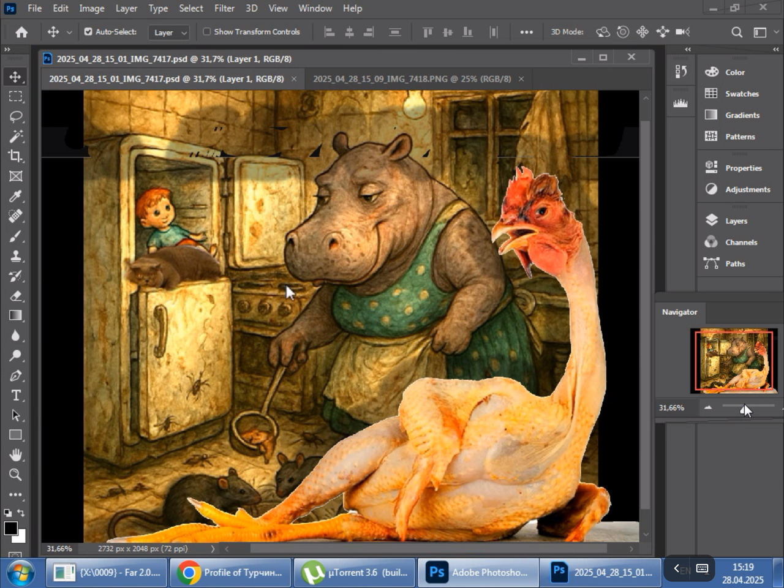Open the File menu
This screenshot has width=784, height=588.
(x=35, y=8)
